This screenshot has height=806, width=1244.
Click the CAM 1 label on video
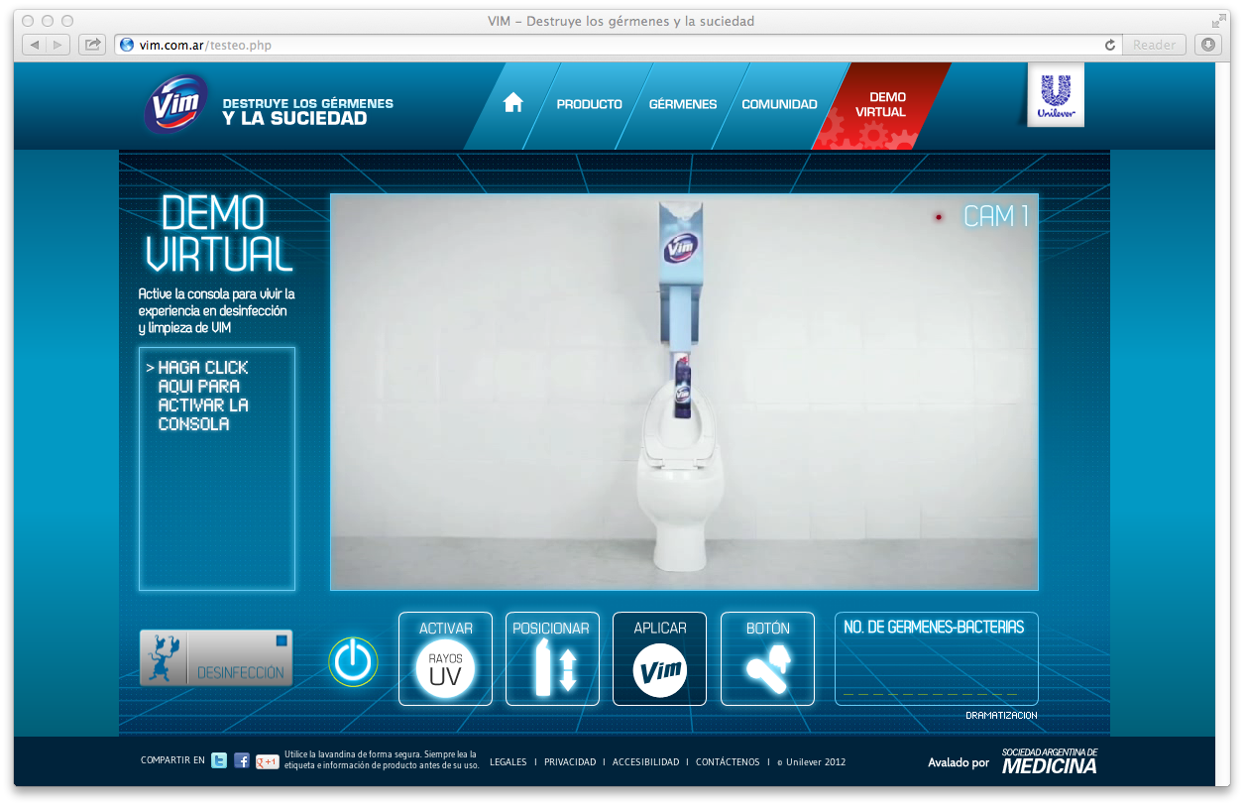(x=995, y=216)
